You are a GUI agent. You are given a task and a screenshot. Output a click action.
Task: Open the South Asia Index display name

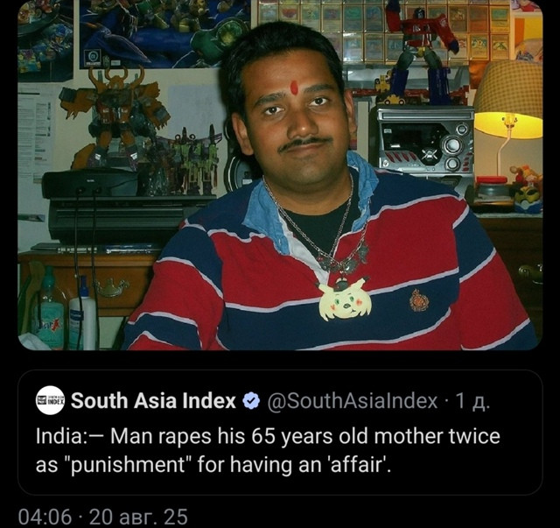(154, 400)
